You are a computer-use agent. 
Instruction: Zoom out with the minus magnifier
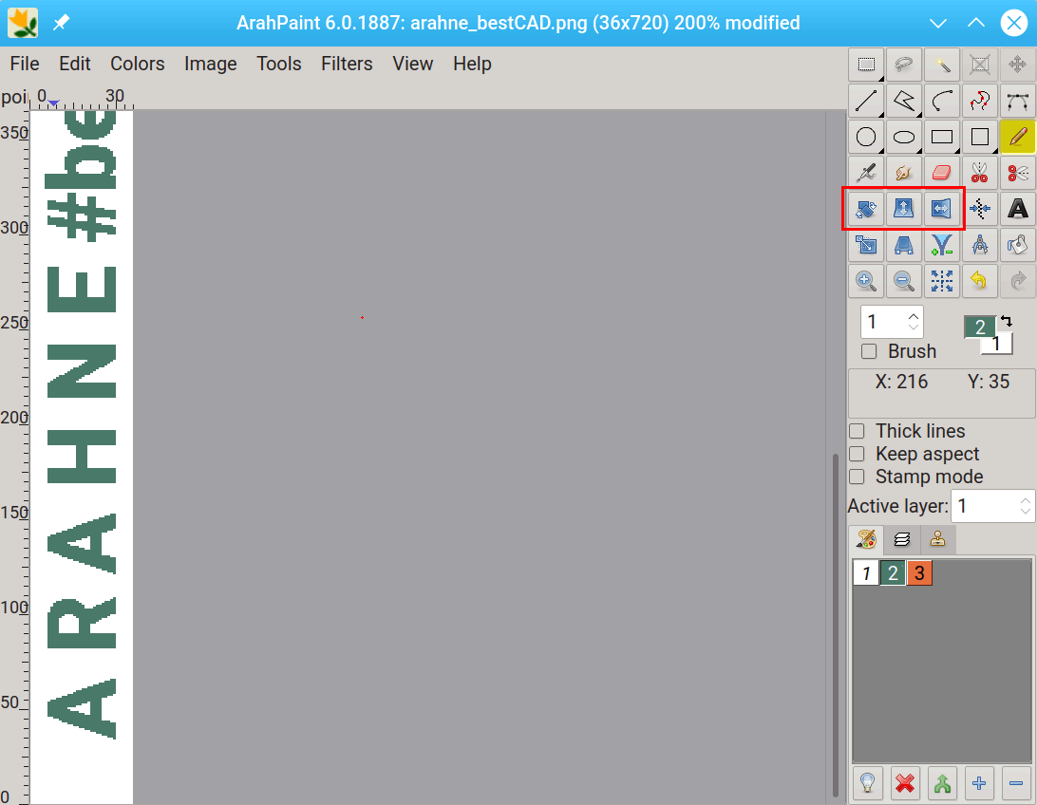click(904, 281)
